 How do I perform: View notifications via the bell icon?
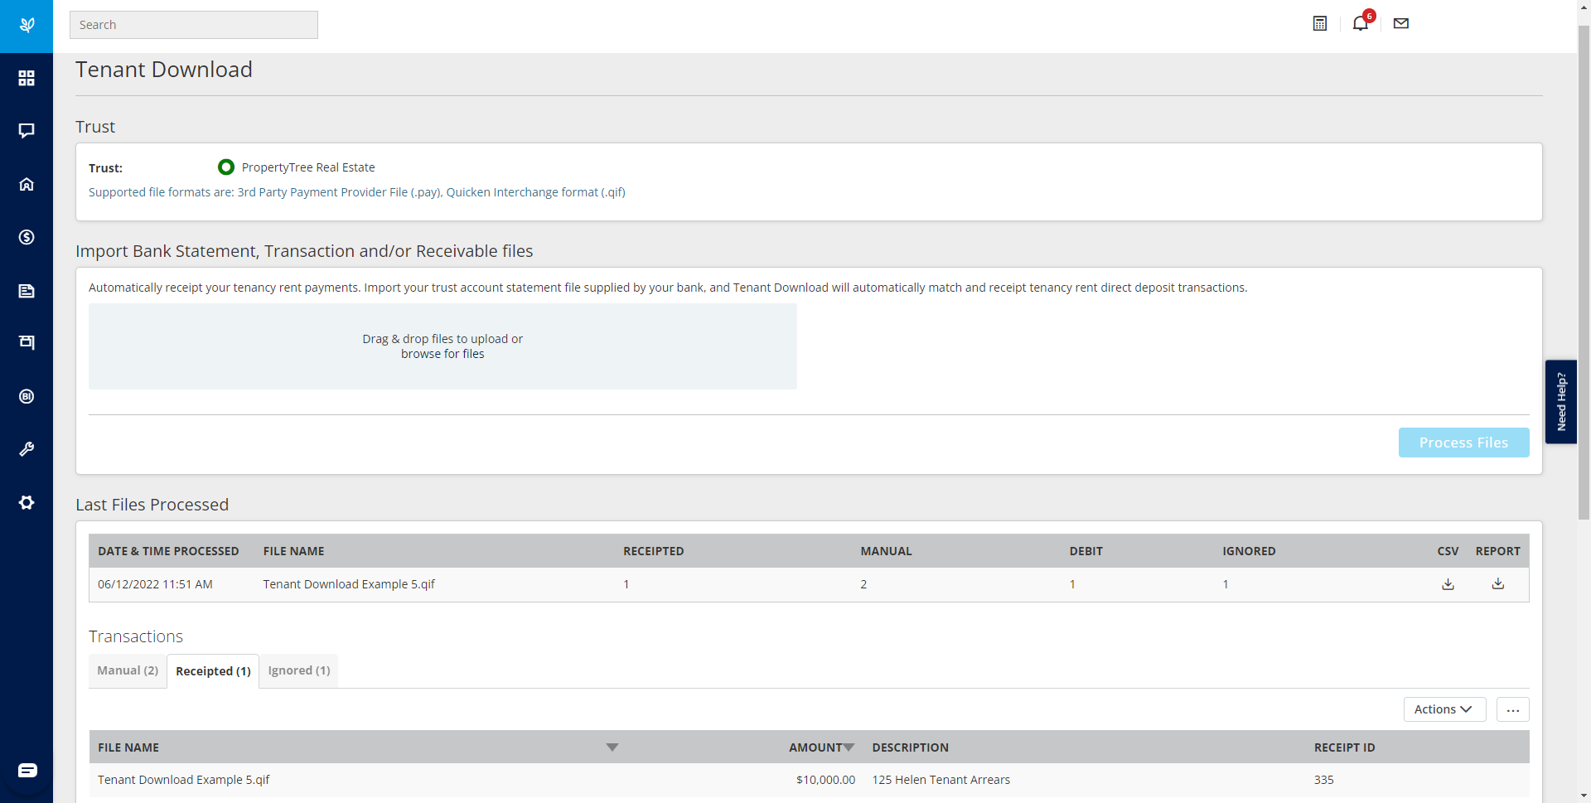(1360, 23)
